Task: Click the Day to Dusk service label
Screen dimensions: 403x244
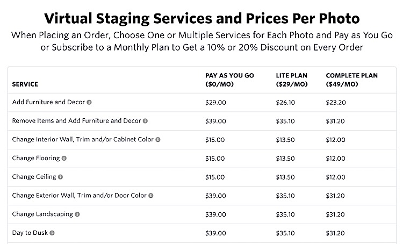Action: click(x=30, y=233)
